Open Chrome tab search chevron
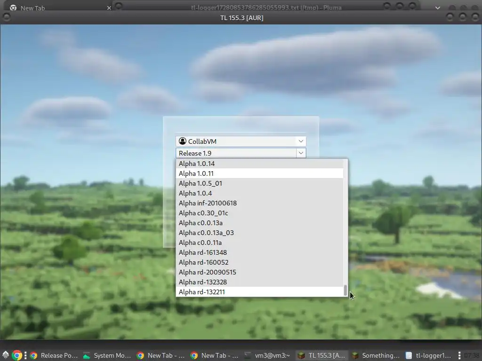 [438, 8]
